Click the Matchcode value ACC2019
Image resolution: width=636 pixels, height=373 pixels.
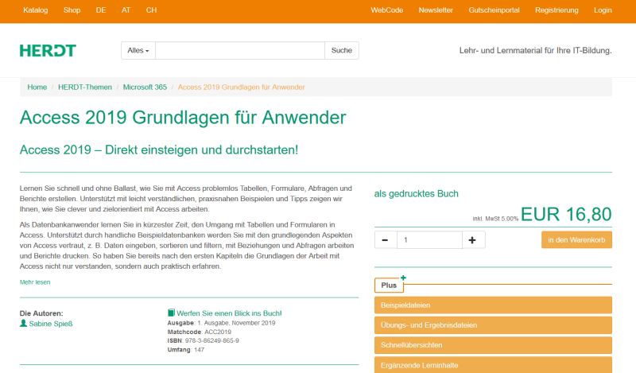pos(218,332)
